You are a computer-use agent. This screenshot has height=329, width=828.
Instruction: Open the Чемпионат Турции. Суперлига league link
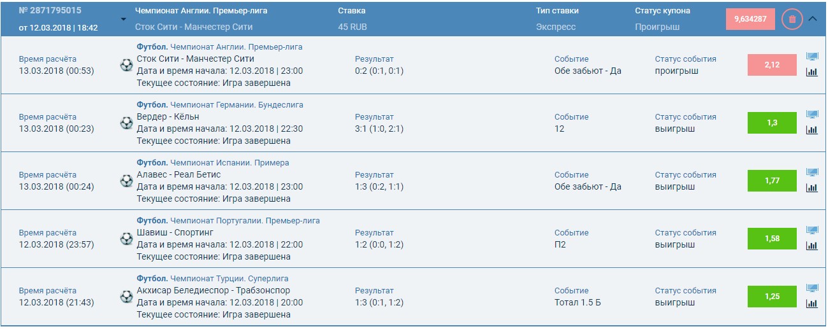click(229, 278)
